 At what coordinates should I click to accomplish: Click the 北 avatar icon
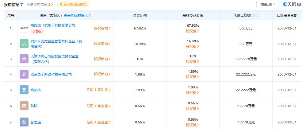(x=24, y=74)
